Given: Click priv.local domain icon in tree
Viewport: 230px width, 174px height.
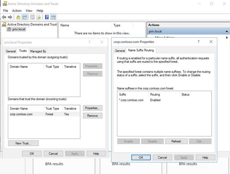Looking at the screenshot, I should [9, 29].
